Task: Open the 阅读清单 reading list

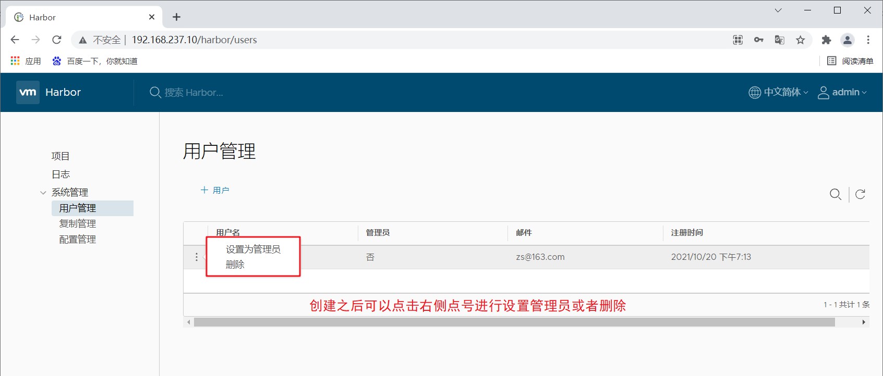Action: pyautogui.click(x=851, y=61)
